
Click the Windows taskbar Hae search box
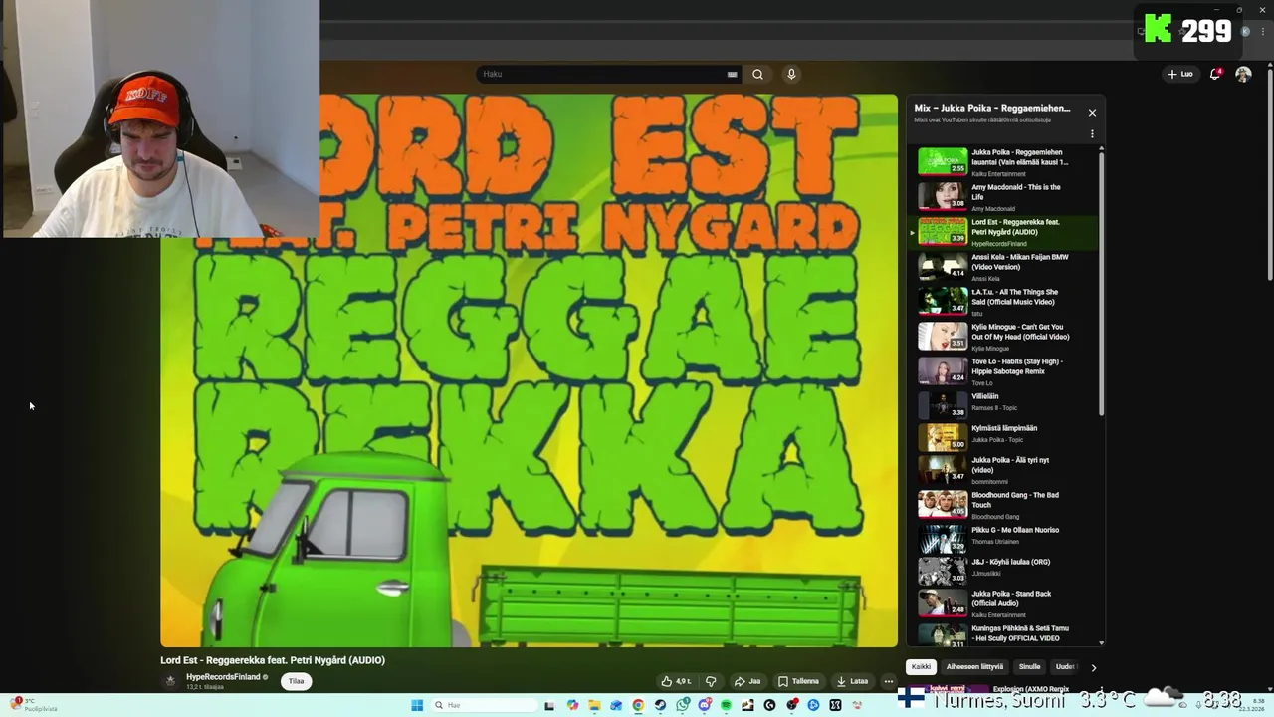(485, 705)
